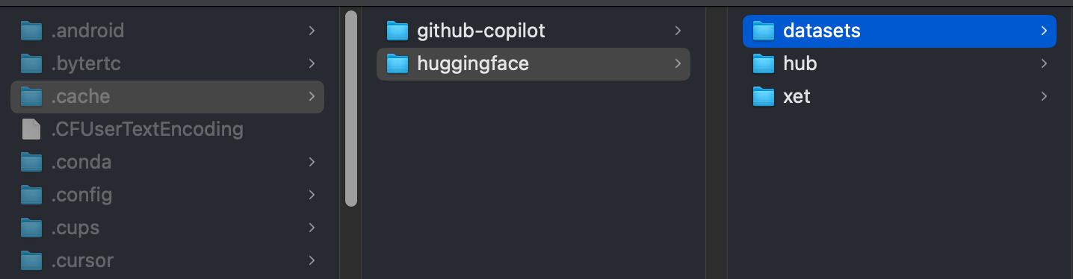Click the xet folder icon

[764, 97]
